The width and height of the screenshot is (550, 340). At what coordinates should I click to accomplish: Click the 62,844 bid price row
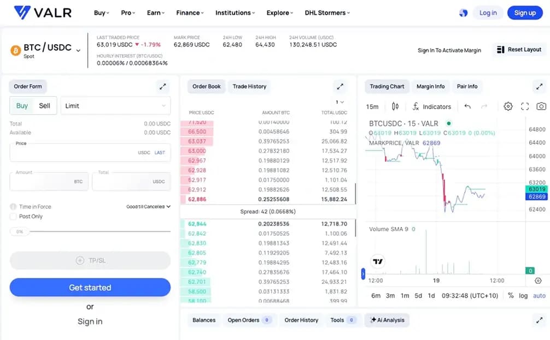tap(268, 224)
